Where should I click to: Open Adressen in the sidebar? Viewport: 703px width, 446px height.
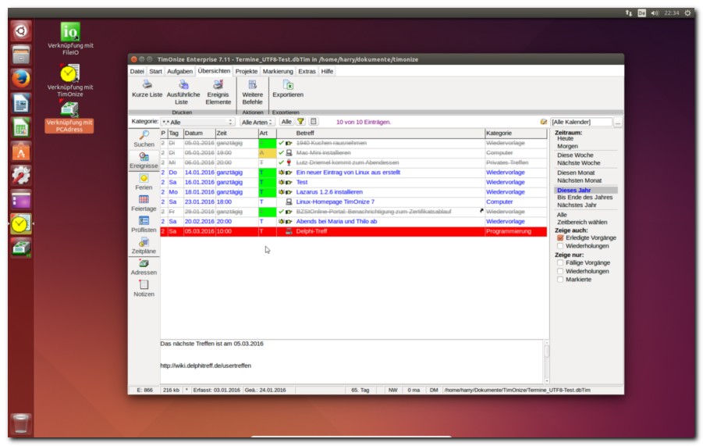pos(144,267)
